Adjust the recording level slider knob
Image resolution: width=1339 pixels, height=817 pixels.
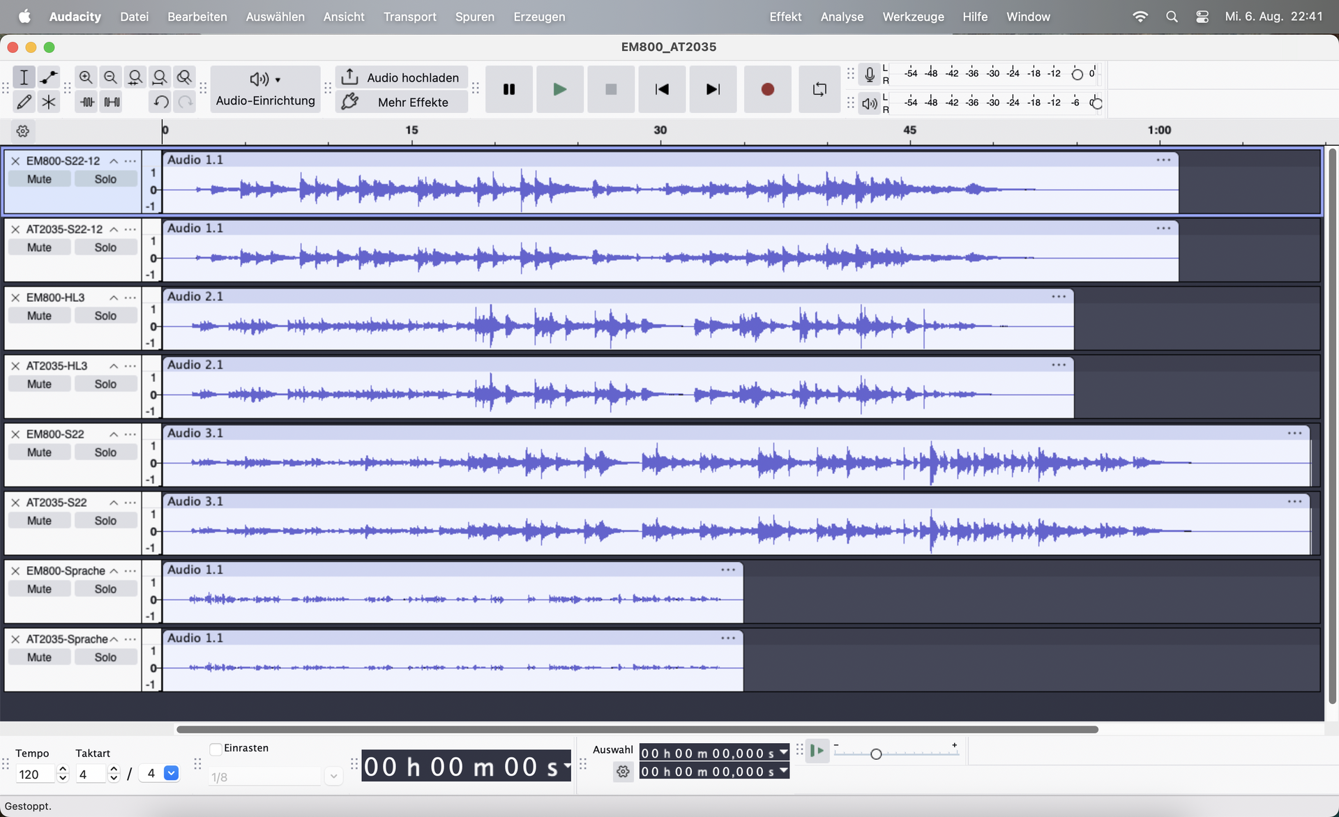(x=1077, y=74)
